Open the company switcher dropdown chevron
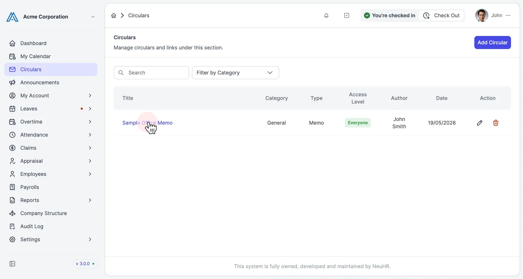This screenshot has height=279, width=523. [x=93, y=17]
